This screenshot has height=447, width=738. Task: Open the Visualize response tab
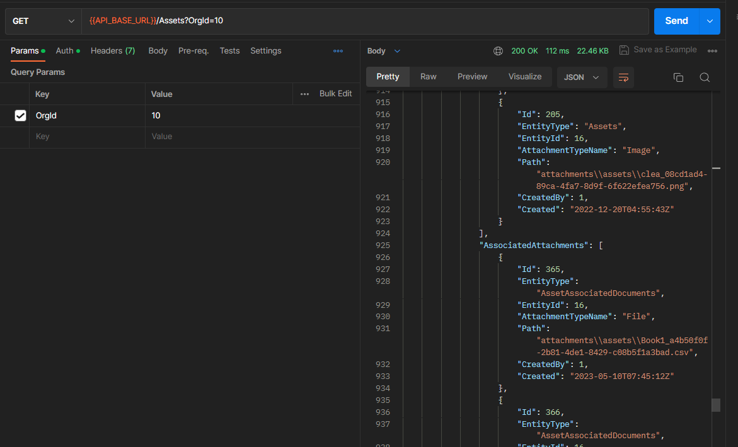pyautogui.click(x=524, y=77)
